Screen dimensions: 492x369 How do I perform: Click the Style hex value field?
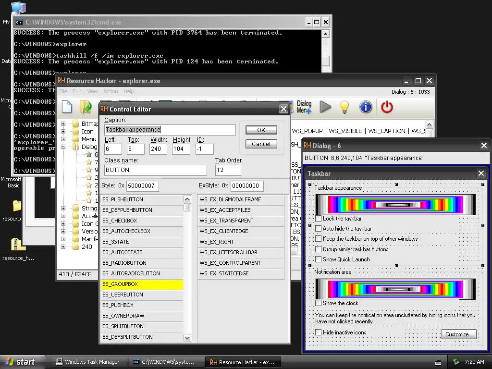click(x=143, y=186)
